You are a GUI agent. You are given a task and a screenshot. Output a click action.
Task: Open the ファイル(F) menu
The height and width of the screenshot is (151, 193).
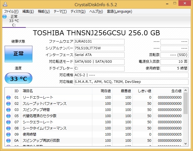[x=11, y=11]
